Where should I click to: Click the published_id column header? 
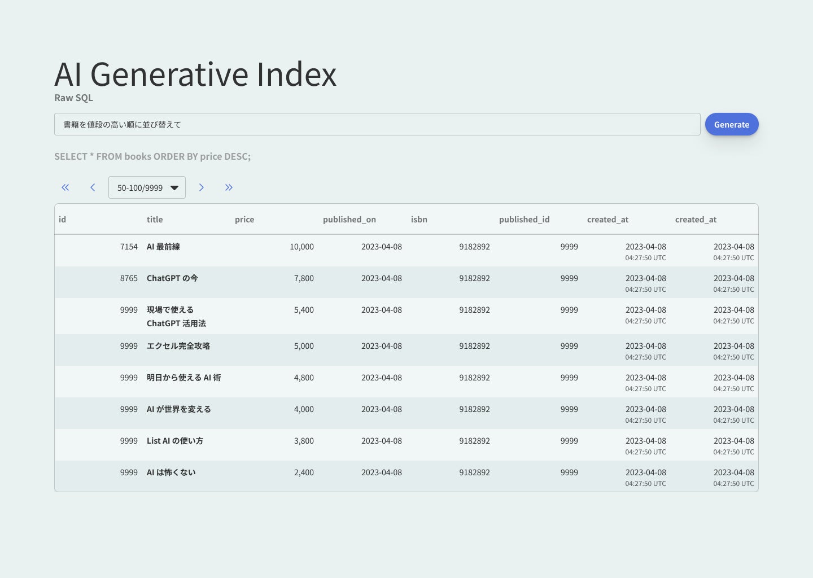tap(524, 220)
